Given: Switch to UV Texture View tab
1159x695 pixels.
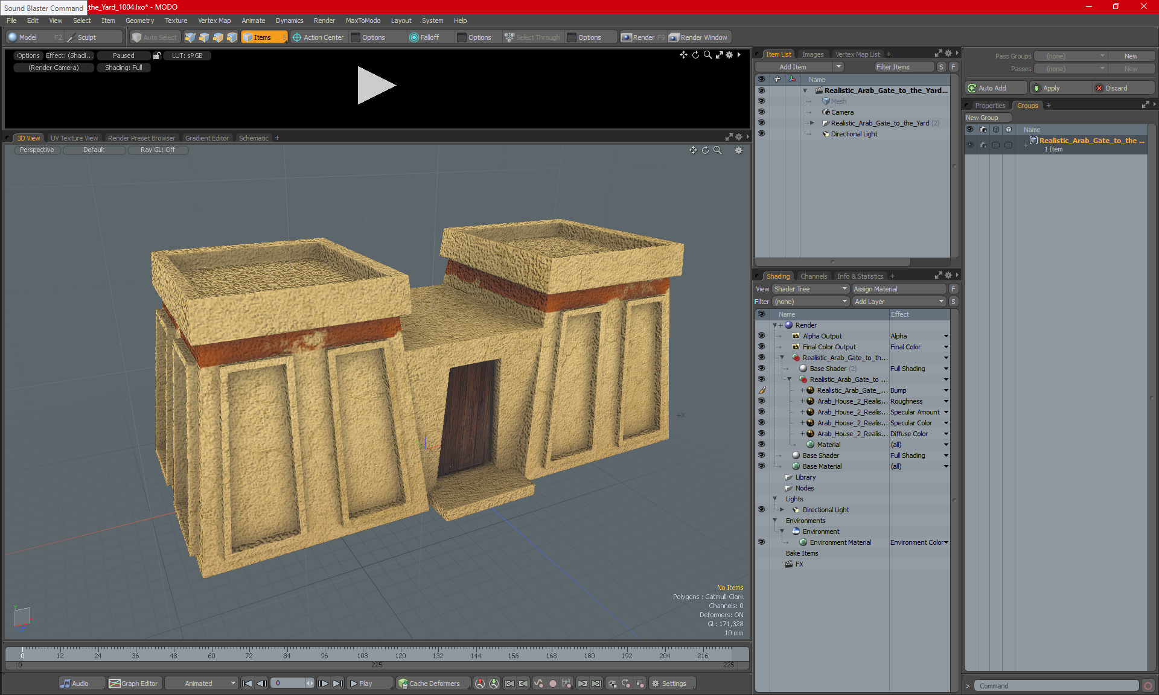Looking at the screenshot, I should (x=74, y=138).
